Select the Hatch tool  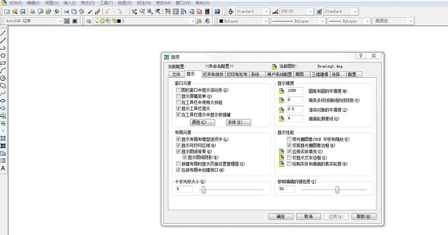[x=3, y=138]
